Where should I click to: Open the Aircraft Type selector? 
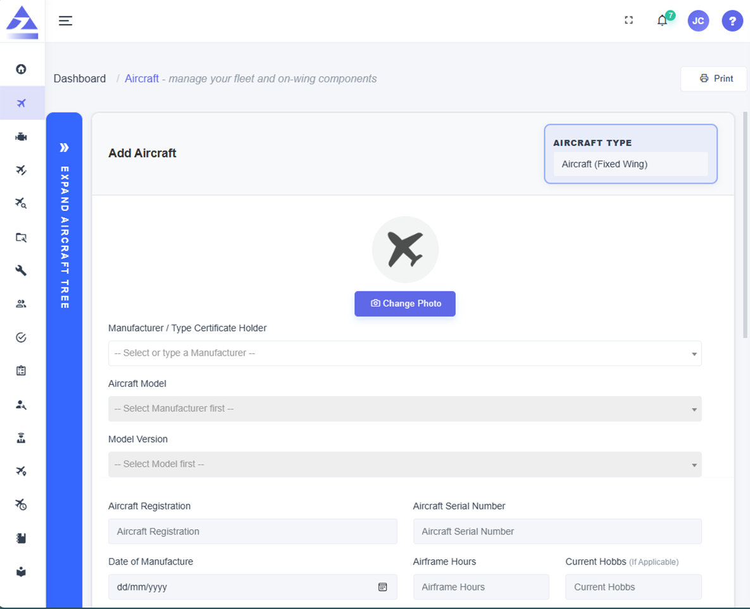pos(630,164)
